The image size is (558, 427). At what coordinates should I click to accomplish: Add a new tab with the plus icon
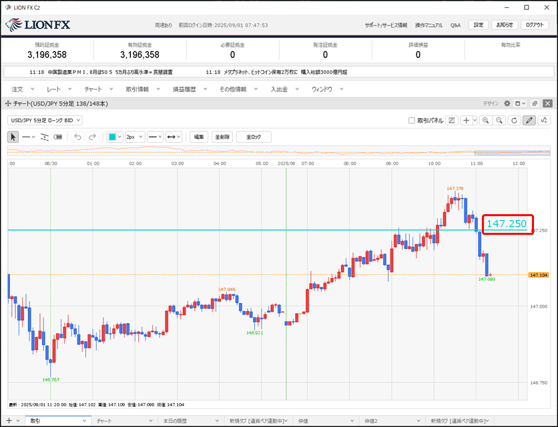click(9, 420)
